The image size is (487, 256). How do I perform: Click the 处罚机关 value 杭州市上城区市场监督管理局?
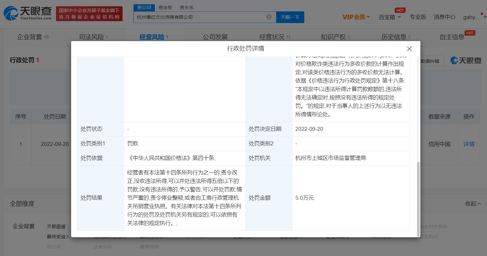pos(330,158)
